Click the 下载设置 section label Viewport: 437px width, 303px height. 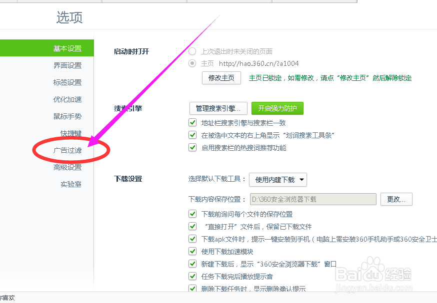coord(128,179)
